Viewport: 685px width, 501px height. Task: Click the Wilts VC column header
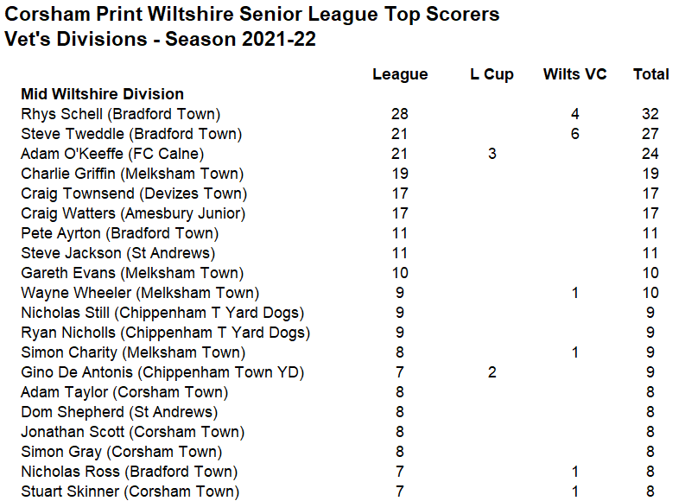[575, 74]
